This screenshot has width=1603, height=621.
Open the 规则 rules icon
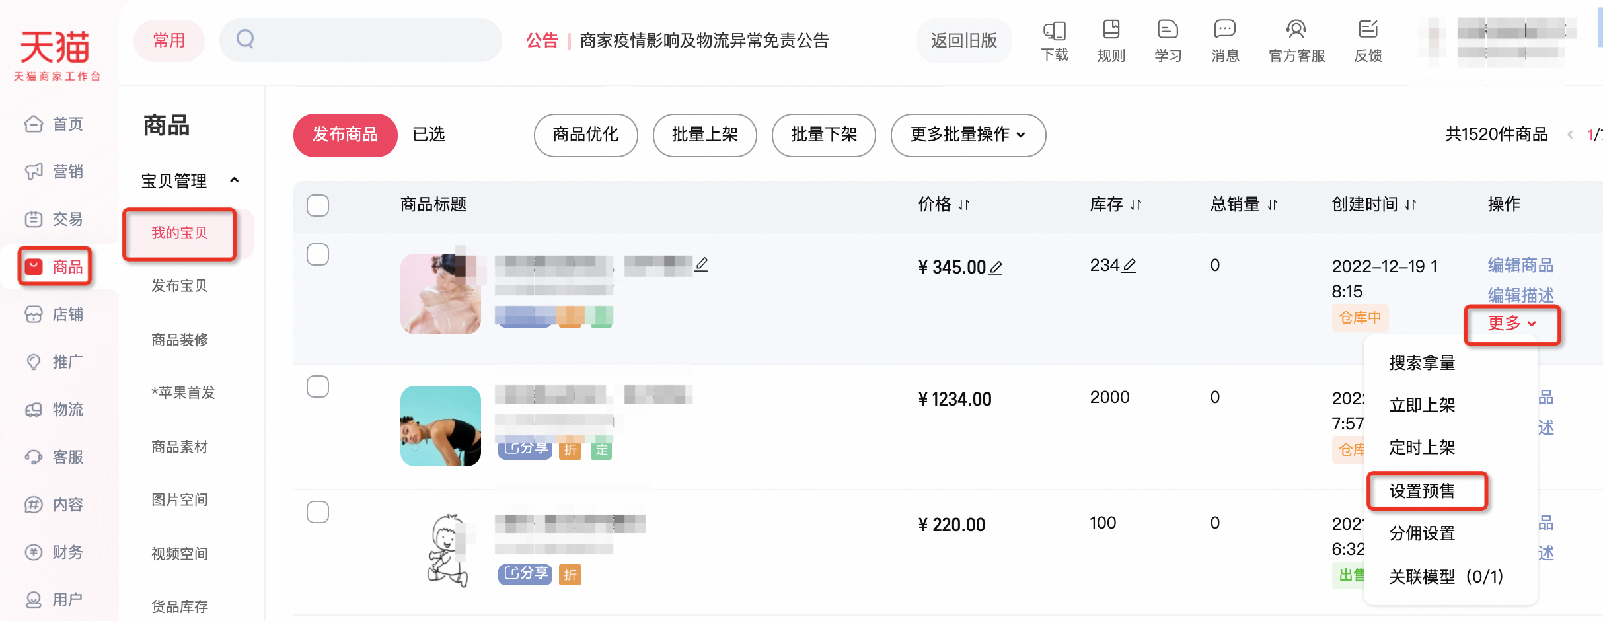point(1111,31)
